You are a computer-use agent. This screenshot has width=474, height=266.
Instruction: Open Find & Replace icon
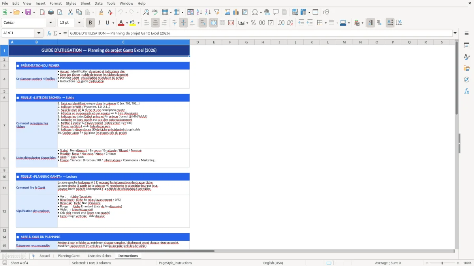[x=146, y=12]
